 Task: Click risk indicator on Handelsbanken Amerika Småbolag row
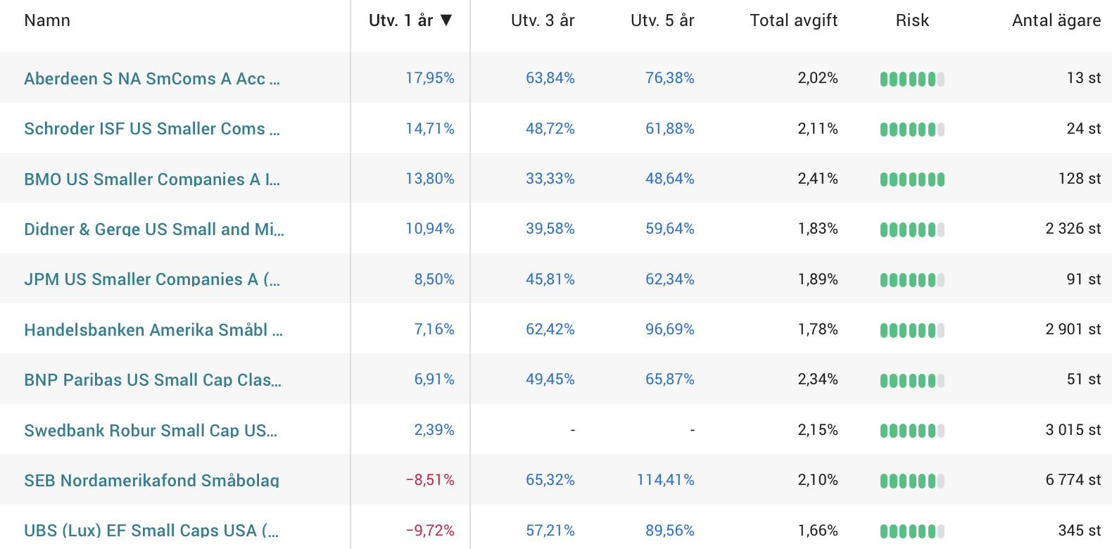coord(911,330)
